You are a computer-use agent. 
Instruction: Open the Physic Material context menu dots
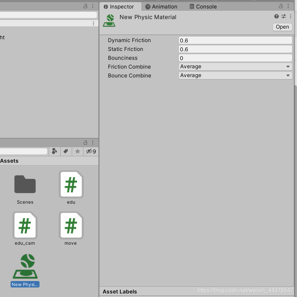pyautogui.click(x=291, y=16)
